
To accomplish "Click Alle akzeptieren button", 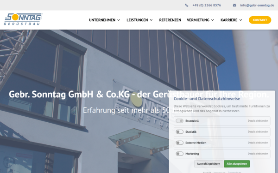I will (237, 164).
